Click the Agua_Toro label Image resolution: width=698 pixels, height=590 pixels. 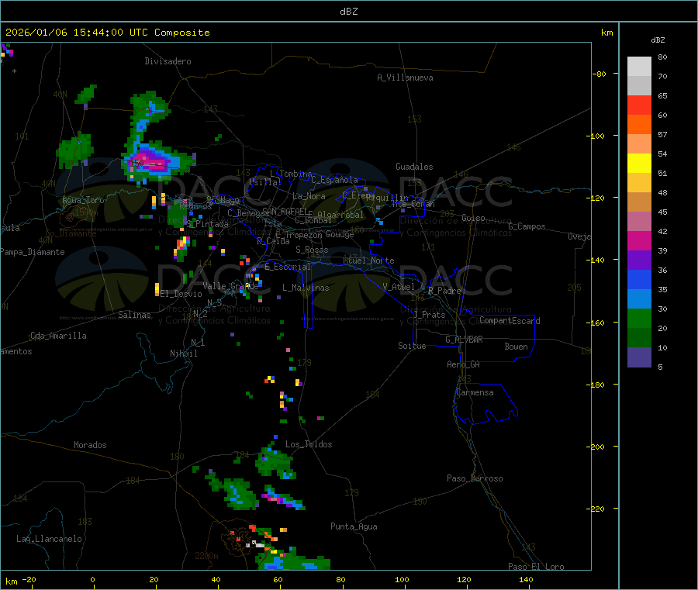click(x=83, y=200)
